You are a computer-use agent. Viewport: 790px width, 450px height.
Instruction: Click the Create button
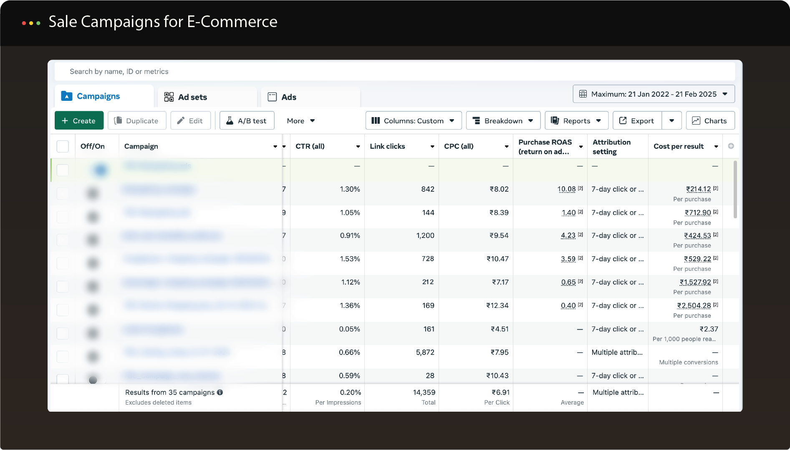coord(79,120)
